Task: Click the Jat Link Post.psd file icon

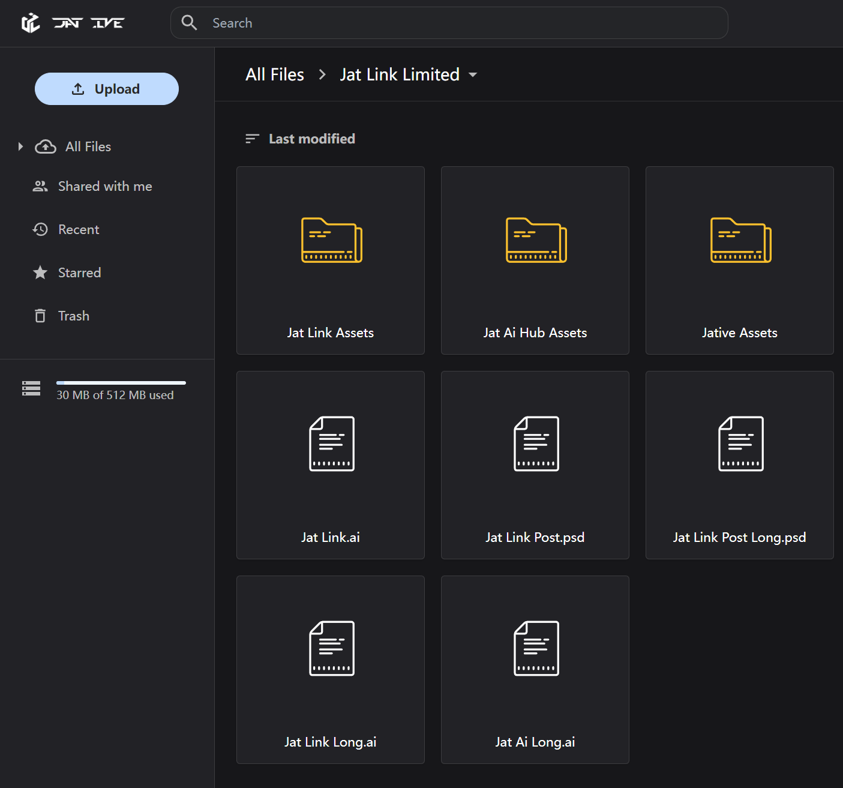Action: tap(536, 444)
